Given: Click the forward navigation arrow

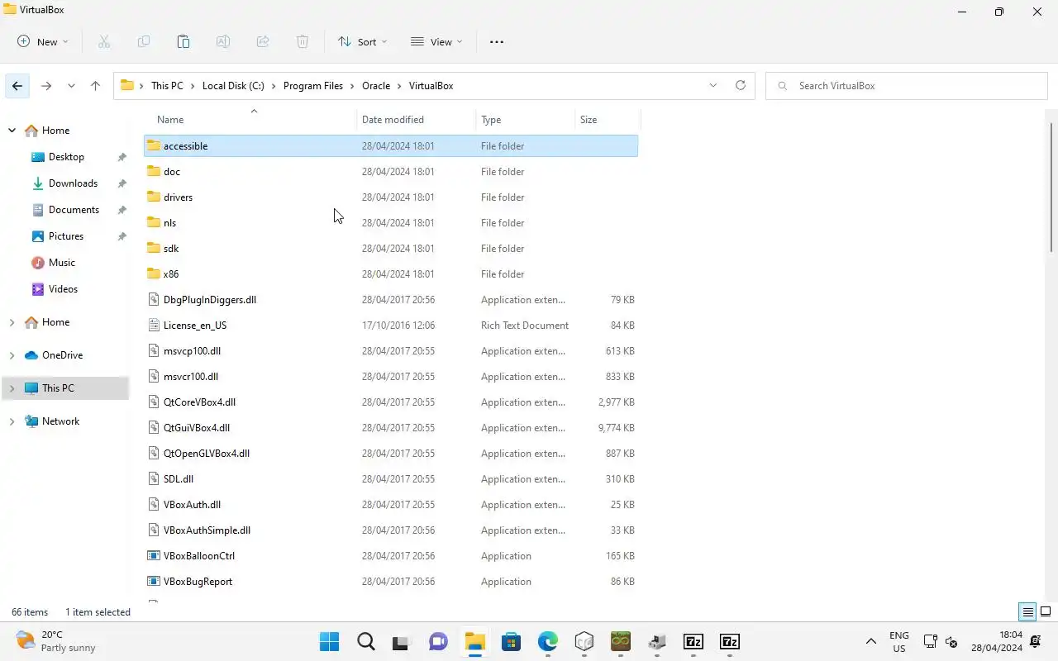Looking at the screenshot, I should coord(46,85).
